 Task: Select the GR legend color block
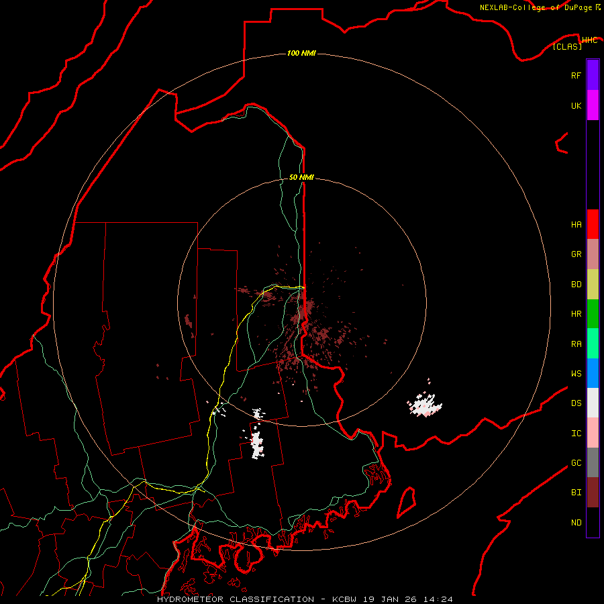pos(593,254)
